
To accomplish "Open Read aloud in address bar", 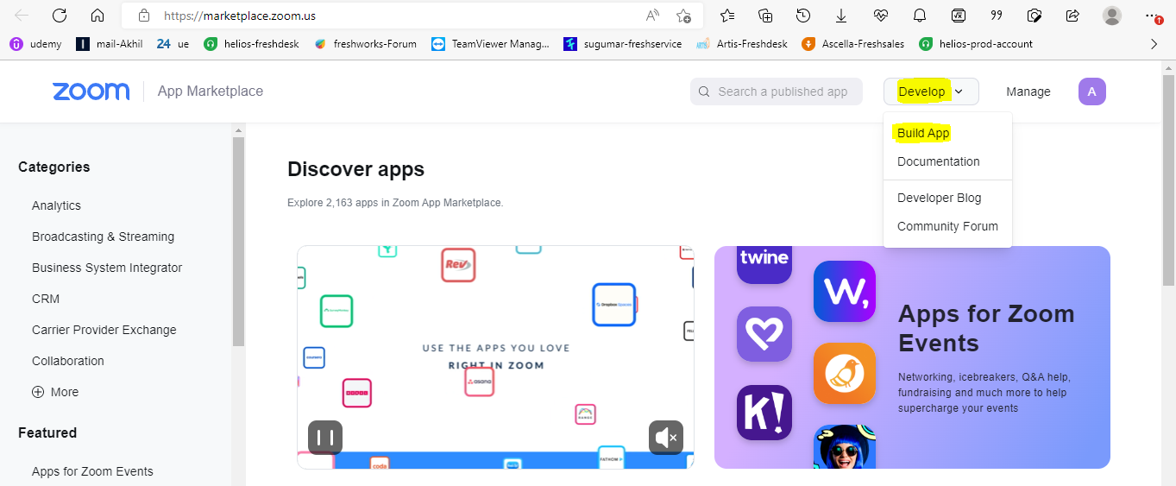I will [x=653, y=16].
